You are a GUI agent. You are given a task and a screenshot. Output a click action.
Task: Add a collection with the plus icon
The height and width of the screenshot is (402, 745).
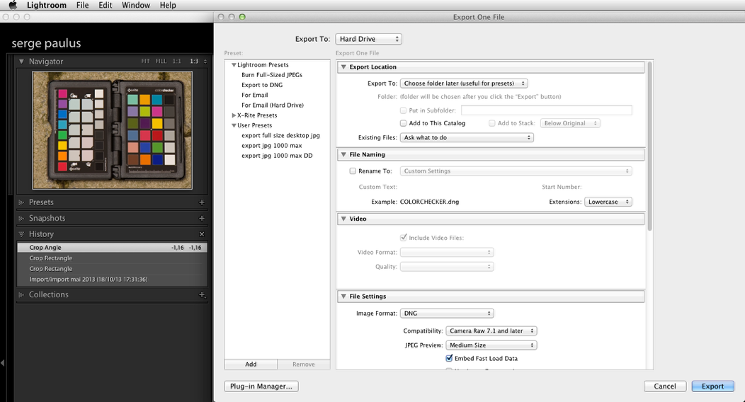coord(202,294)
